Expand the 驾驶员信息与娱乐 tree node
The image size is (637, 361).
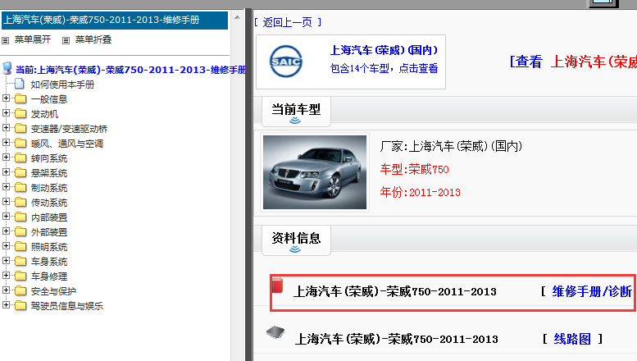pyautogui.click(x=6, y=305)
